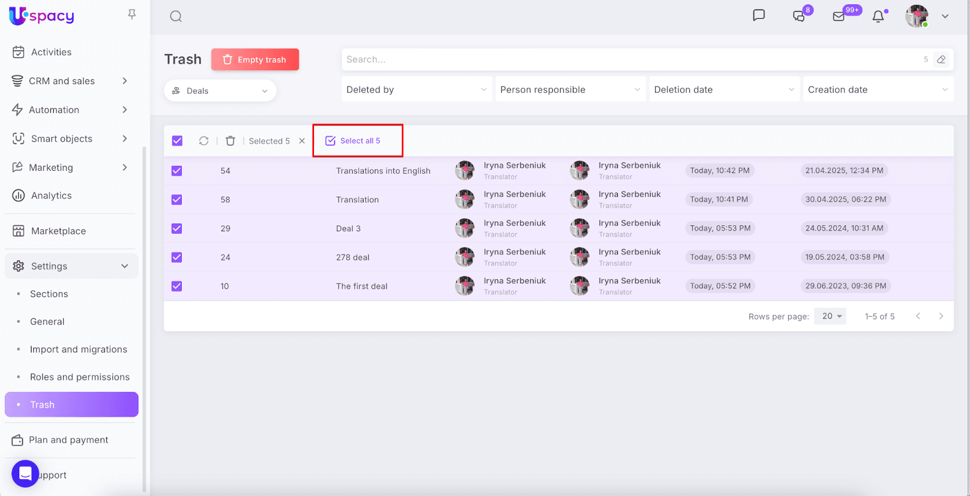Open the mail inbox icon
Screen dimensions: 970x496
coord(839,16)
